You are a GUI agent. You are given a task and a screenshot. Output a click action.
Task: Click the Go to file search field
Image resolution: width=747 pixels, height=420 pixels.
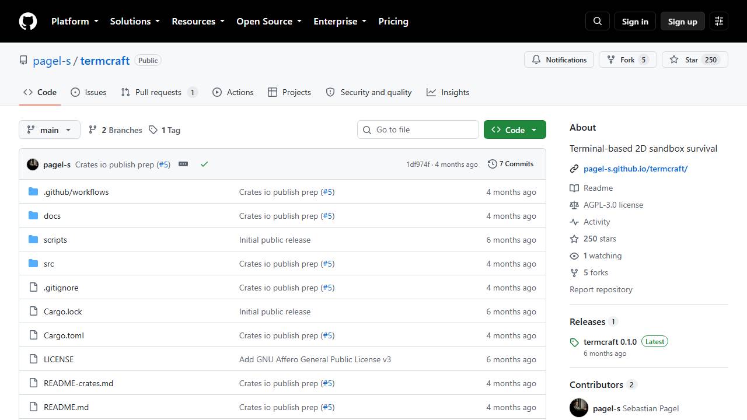coord(418,129)
